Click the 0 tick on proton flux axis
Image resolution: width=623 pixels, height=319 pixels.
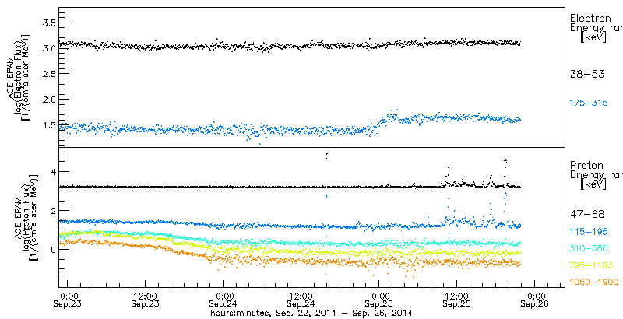[52, 250]
